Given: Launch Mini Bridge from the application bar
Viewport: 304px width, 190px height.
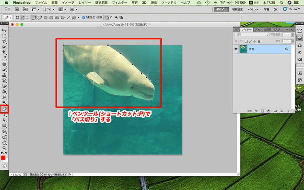Looking at the screenshot, I should [x=26, y=9].
